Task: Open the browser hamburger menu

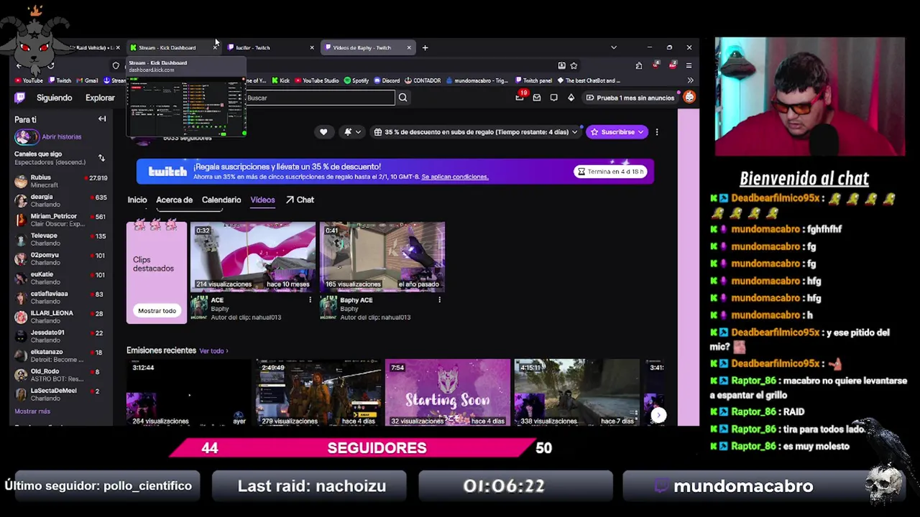Action: pyautogui.click(x=689, y=65)
